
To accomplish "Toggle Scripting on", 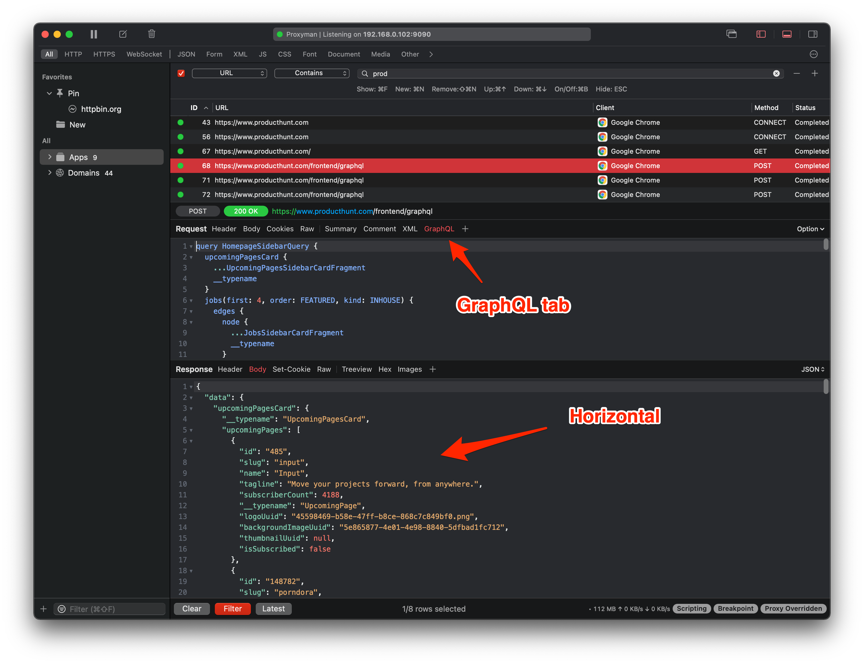I will pos(691,608).
